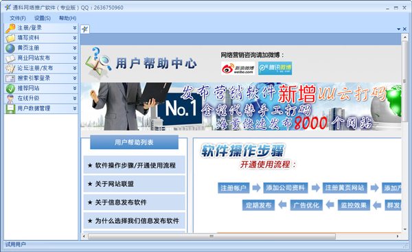
Task: Open help topic 关于信息发布软件
Action: (x=135, y=203)
